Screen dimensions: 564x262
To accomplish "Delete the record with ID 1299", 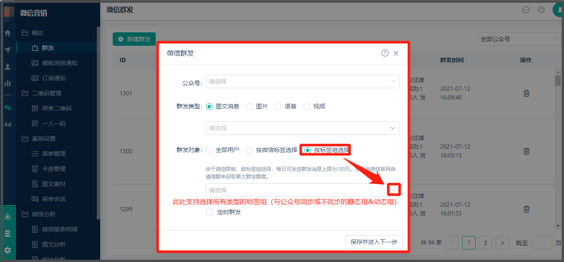I will 526,209.
